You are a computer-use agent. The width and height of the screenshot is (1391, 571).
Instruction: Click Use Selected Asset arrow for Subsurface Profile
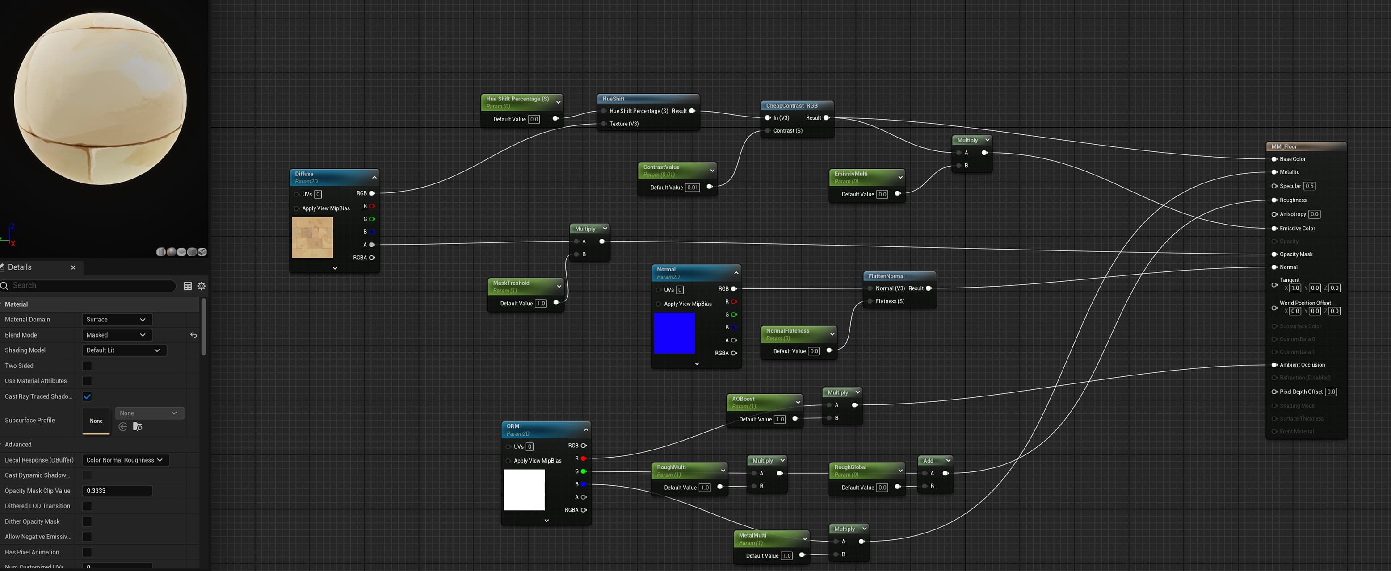click(x=123, y=427)
